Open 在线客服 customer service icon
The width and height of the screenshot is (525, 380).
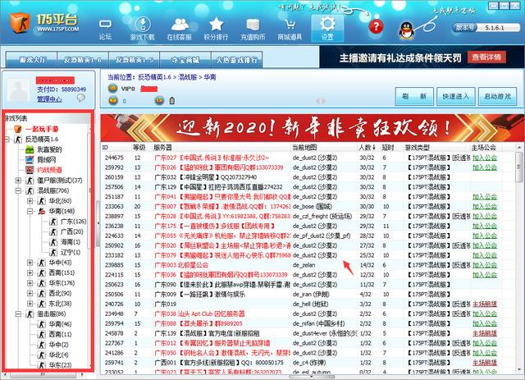tap(180, 30)
